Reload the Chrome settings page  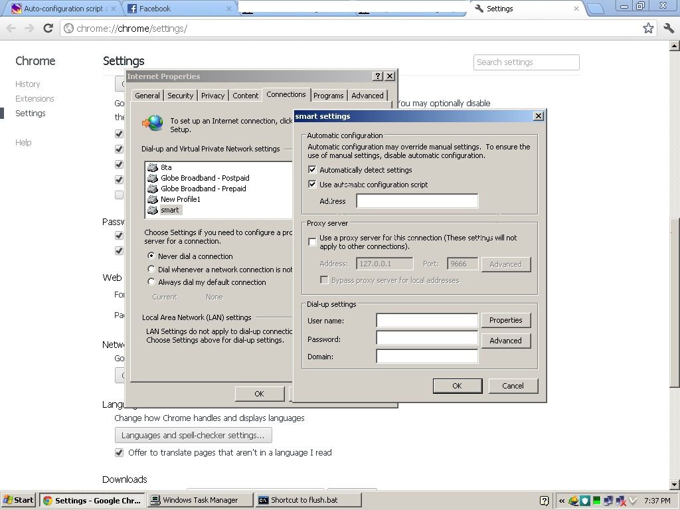coord(48,29)
